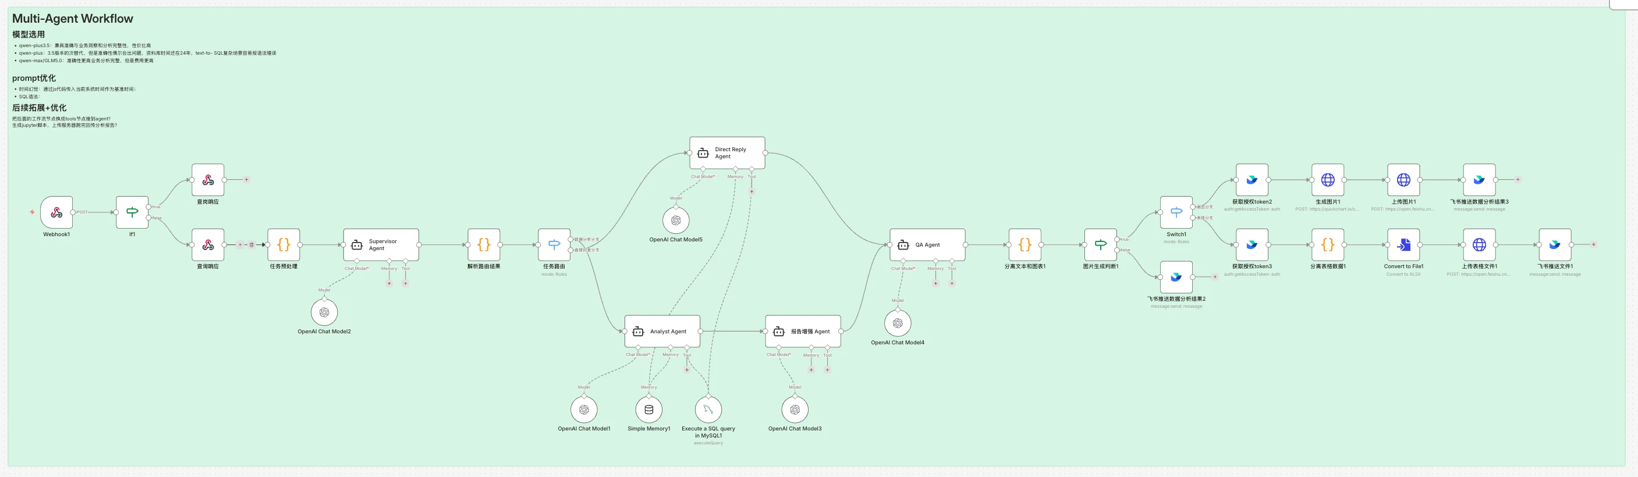Click the Convert to XLSX subtitle text
The height and width of the screenshot is (477, 1638).
click(x=1403, y=275)
